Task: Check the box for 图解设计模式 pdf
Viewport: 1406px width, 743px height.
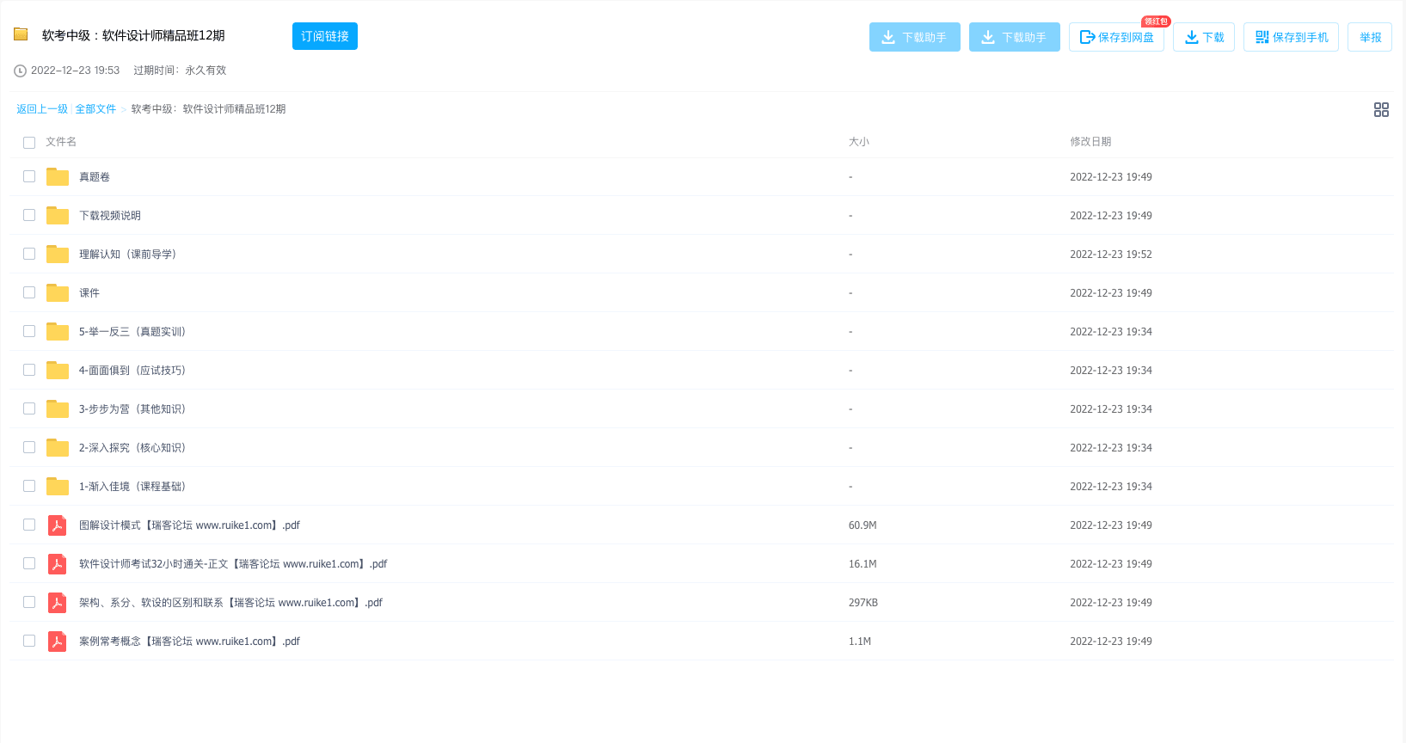Action: (x=29, y=525)
